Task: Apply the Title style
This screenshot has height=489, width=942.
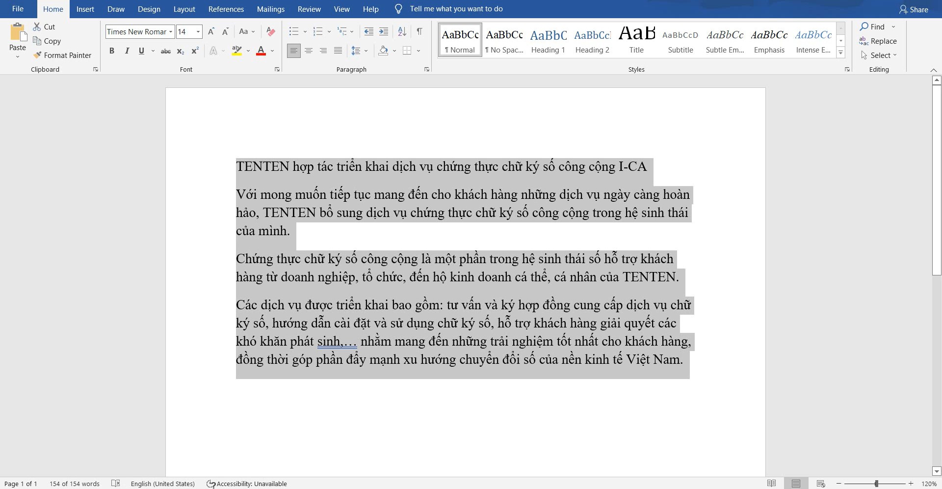Action: (x=637, y=40)
